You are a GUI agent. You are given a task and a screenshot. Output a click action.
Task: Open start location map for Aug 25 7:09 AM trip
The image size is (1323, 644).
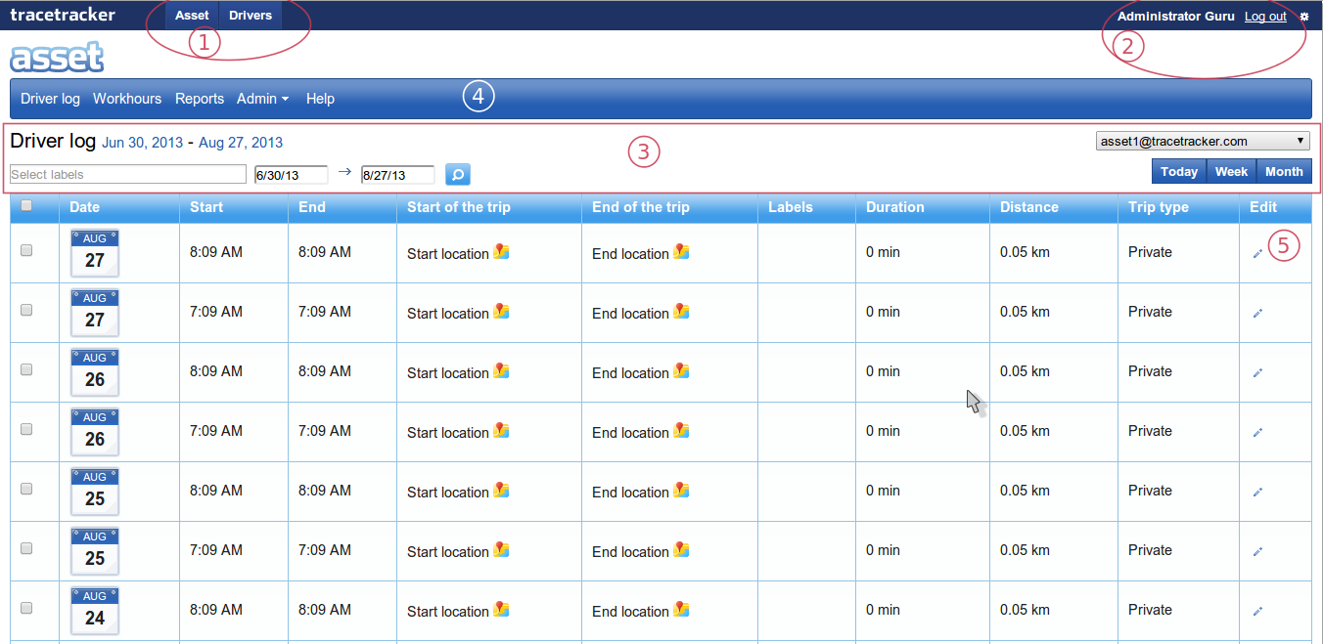tap(501, 549)
